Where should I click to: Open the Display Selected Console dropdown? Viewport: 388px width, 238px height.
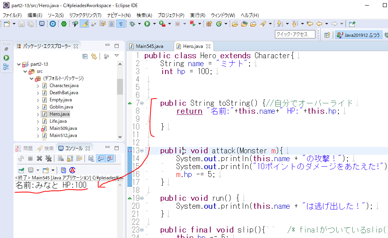(38, 170)
